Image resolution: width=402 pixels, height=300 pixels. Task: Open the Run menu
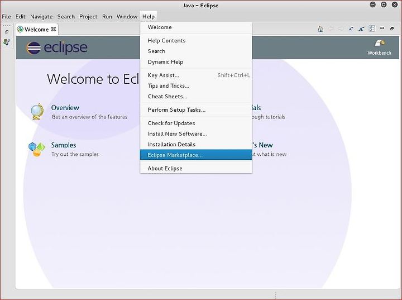click(107, 16)
